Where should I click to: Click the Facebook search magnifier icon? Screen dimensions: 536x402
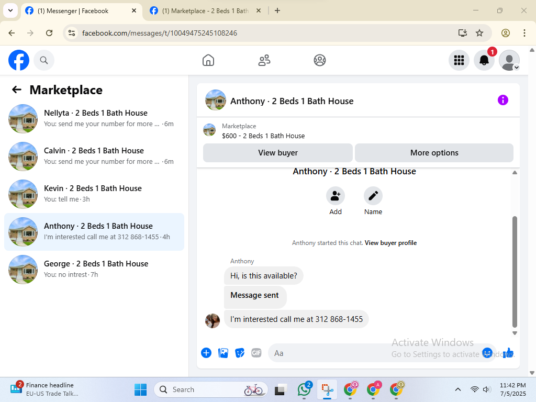(x=44, y=60)
